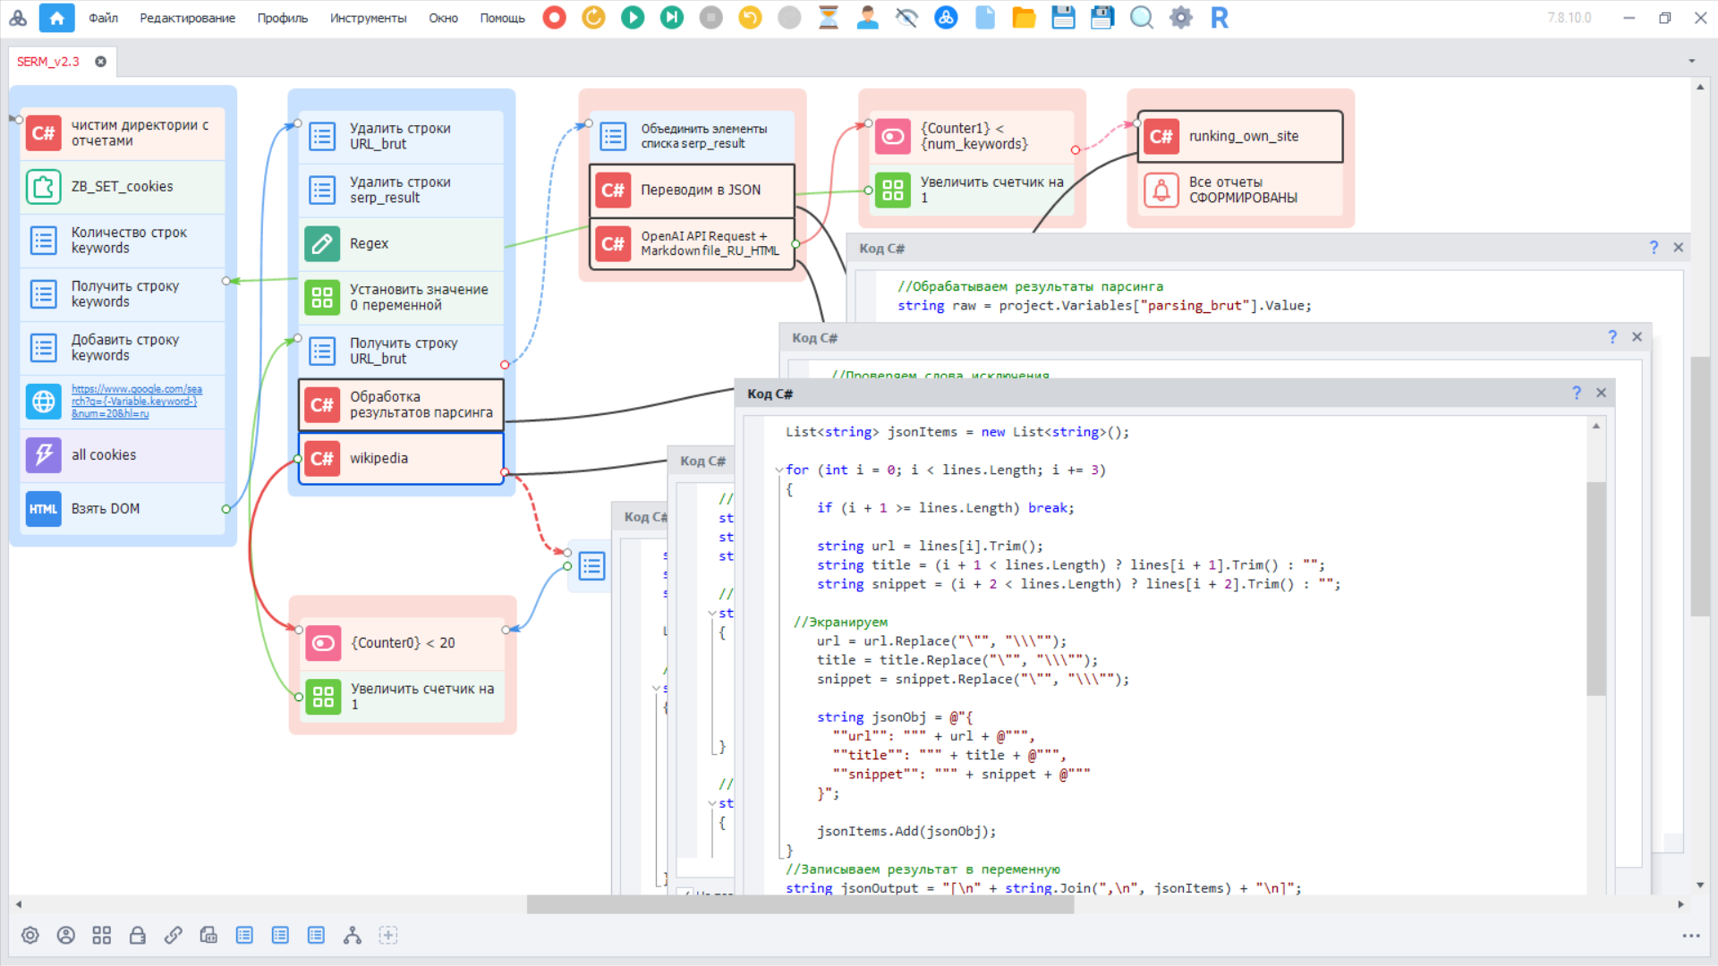Image resolution: width=1718 pixels, height=966 pixels.
Task: Close the SERM_v2.3 tab
Action: [x=101, y=62]
